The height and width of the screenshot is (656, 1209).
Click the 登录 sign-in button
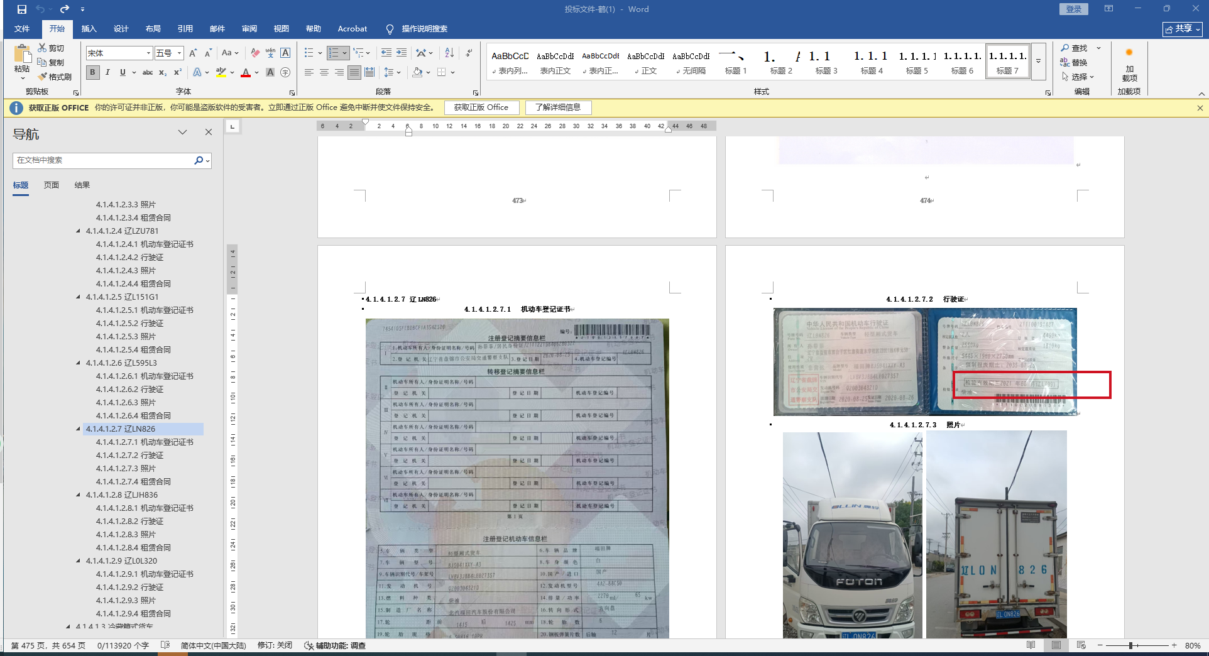(1074, 9)
